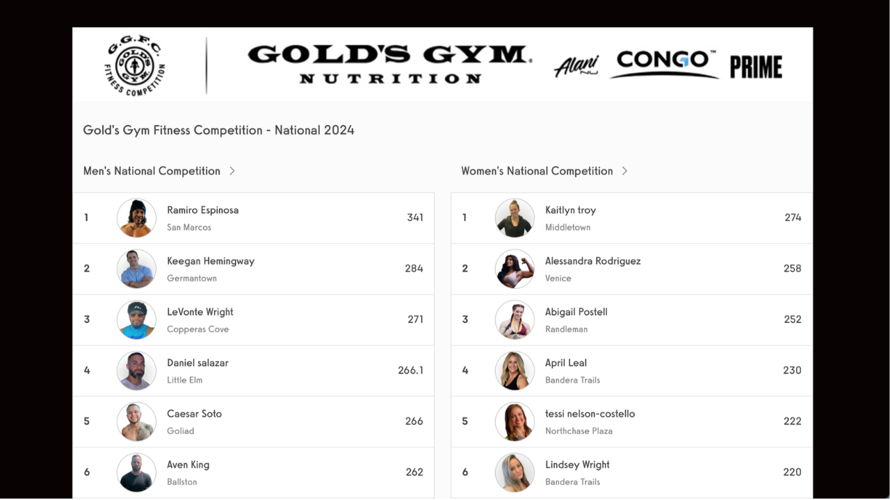Click the CONGO sponsor logo

click(664, 63)
